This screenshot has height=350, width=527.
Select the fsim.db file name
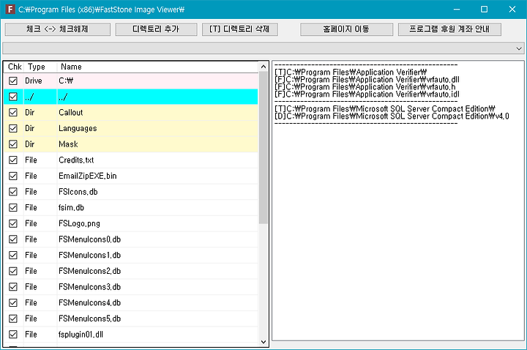click(71, 207)
